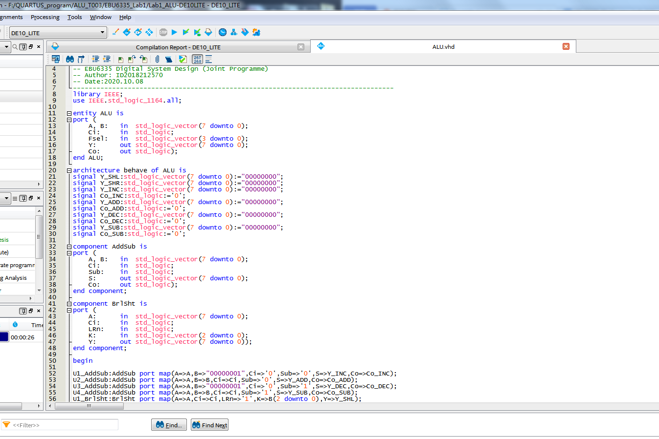Image resolution: width=659 pixels, height=439 pixels.
Task: Open Timing Analyzer clock icon
Action: (223, 32)
